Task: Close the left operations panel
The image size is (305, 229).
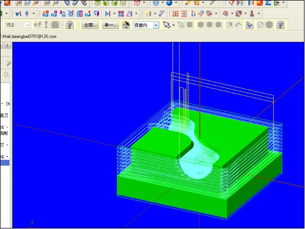Action: pyautogui.click(x=7, y=46)
